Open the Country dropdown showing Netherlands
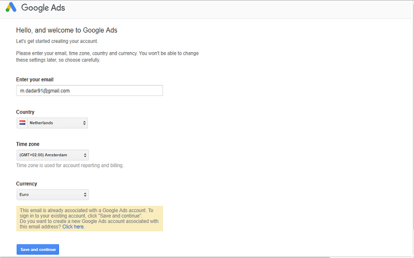Screen dimensions: 414x258 tap(52, 123)
